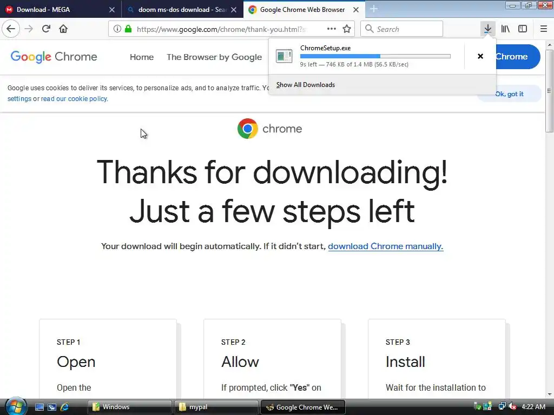Close the Download - MEGA tab
554x415 pixels.
point(112,10)
